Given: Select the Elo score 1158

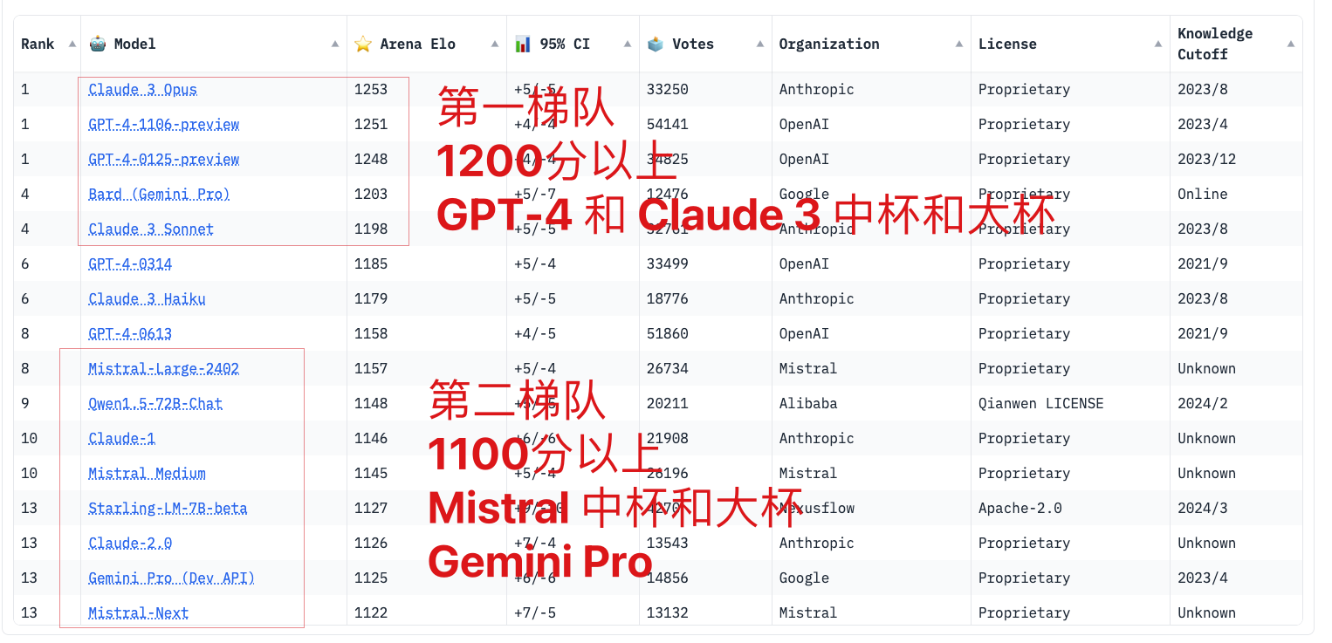Looking at the screenshot, I should [x=371, y=333].
